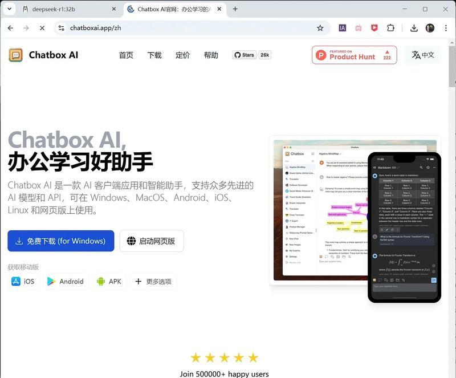The height and width of the screenshot is (378, 456).
Task: Close the Chatbox AI官网 tab
Action: (x=219, y=9)
